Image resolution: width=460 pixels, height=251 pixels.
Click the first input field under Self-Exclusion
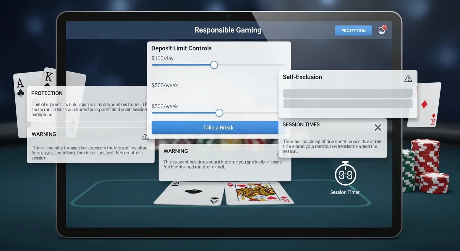pos(348,93)
